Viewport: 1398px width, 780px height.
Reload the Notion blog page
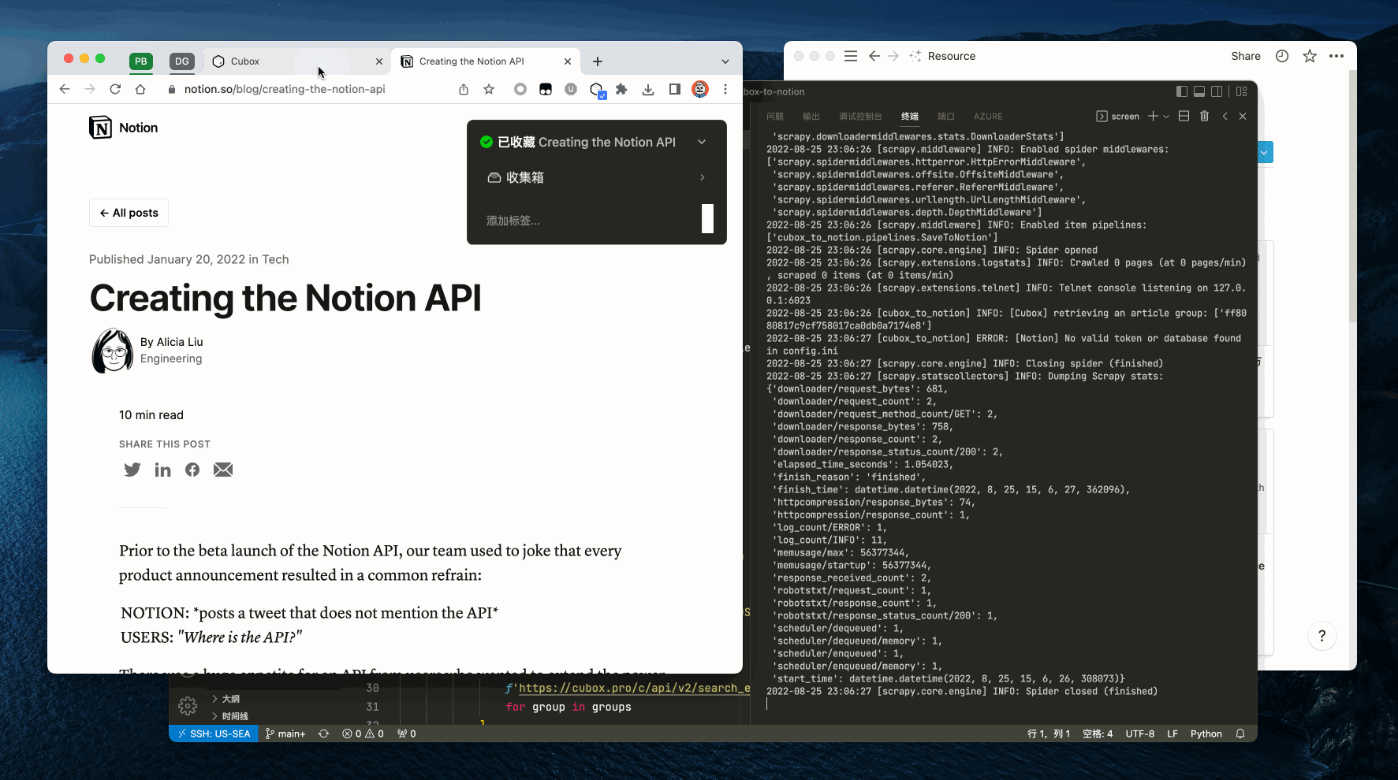115,89
